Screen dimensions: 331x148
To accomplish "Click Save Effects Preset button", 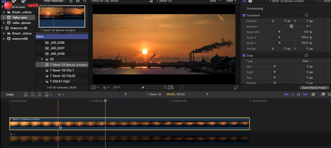I will [314, 88].
